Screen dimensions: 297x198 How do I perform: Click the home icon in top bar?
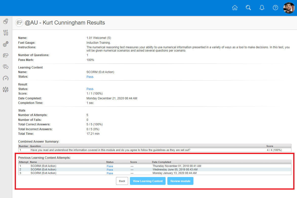pos(235,8)
